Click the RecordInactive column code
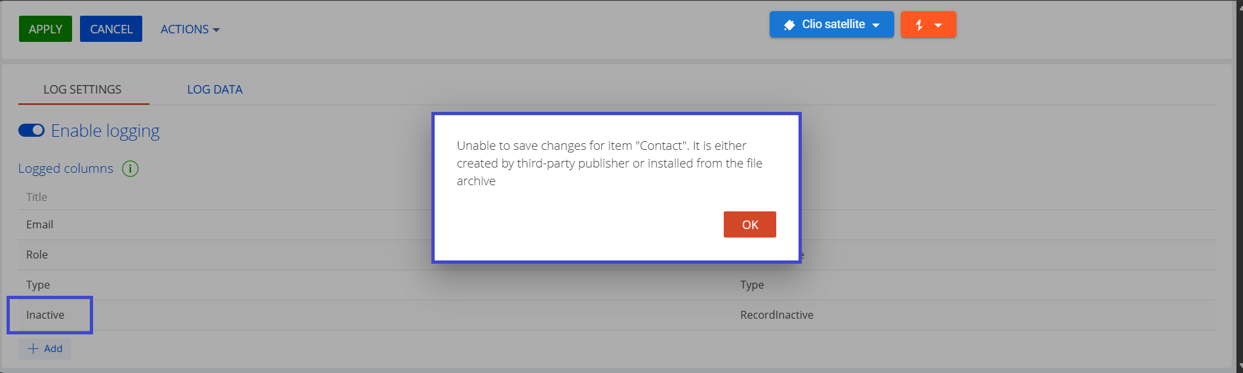This screenshot has height=373, width=1243. click(x=776, y=315)
